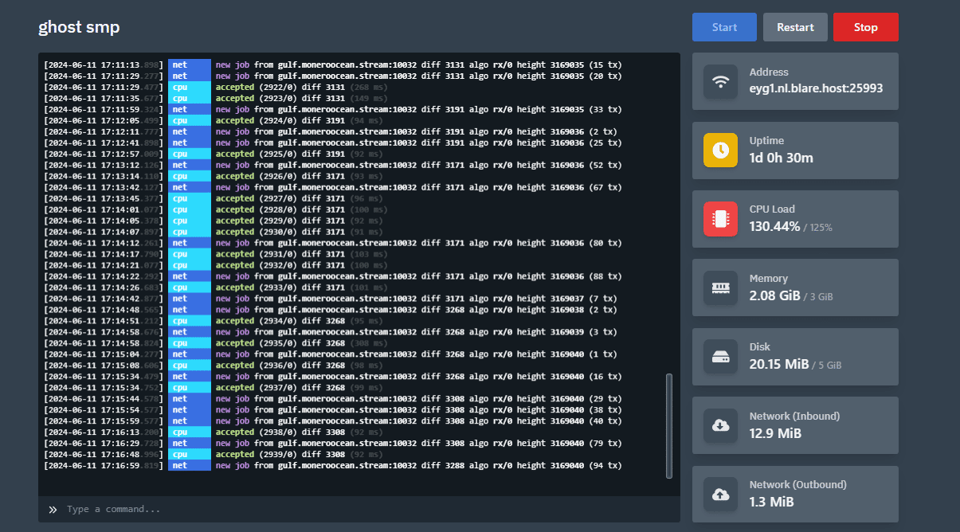Click the last console log line at 17:16:59

(x=333, y=465)
